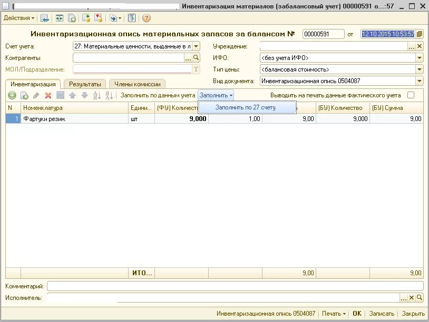This screenshot has height=322, width=429.
Task: Click the 1,00 price cell
Action: coord(235,119)
